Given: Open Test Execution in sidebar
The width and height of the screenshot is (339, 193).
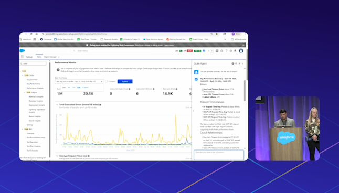Looking at the screenshot, I should pos(32,142).
